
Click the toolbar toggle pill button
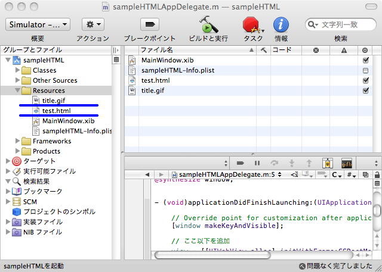click(x=371, y=7)
